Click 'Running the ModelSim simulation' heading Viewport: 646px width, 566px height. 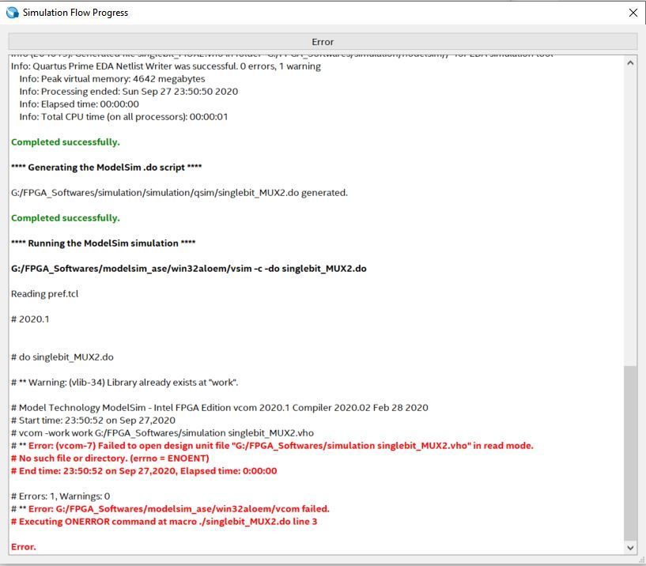(103, 243)
